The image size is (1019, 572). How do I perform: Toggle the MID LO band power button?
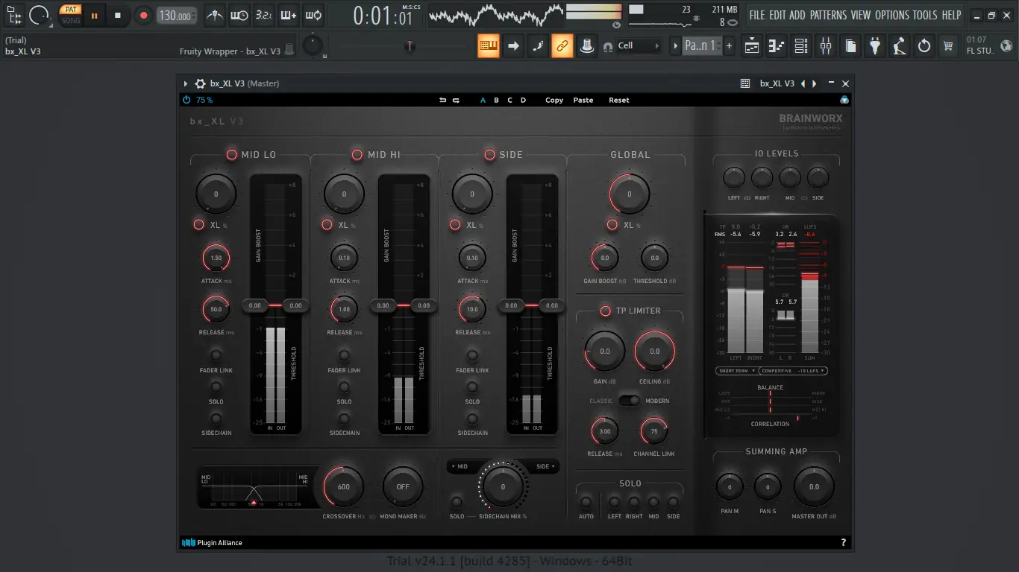(x=232, y=155)
